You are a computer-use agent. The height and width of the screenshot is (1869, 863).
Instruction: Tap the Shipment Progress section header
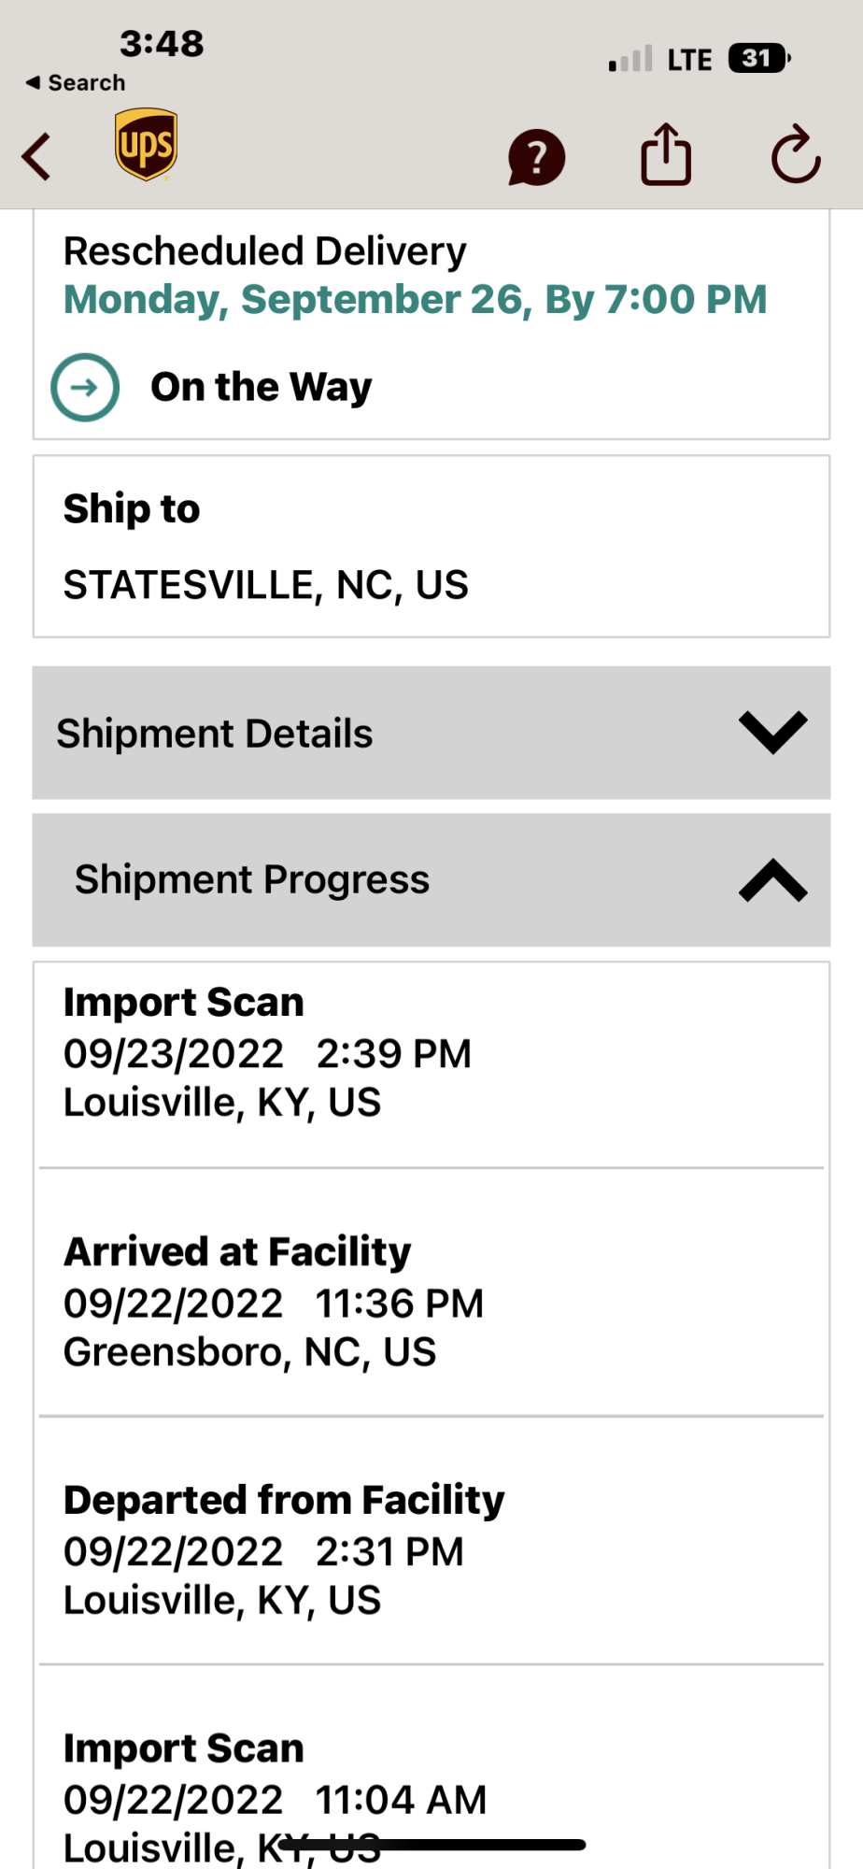pos(252,880)
